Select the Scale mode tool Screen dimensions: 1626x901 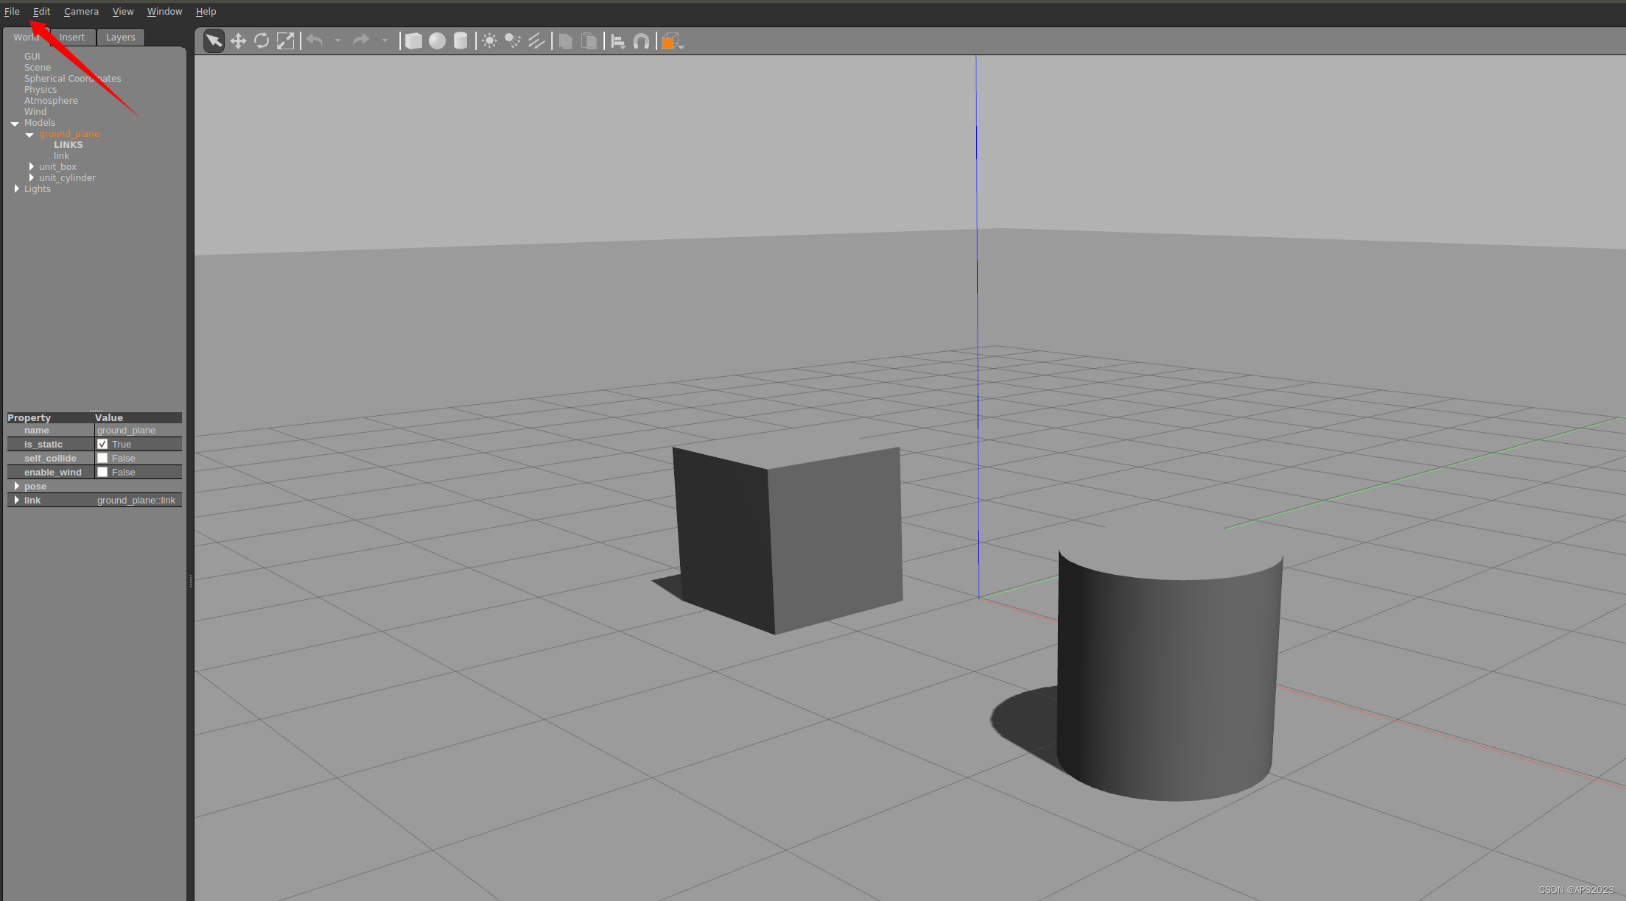coord(285,41)
